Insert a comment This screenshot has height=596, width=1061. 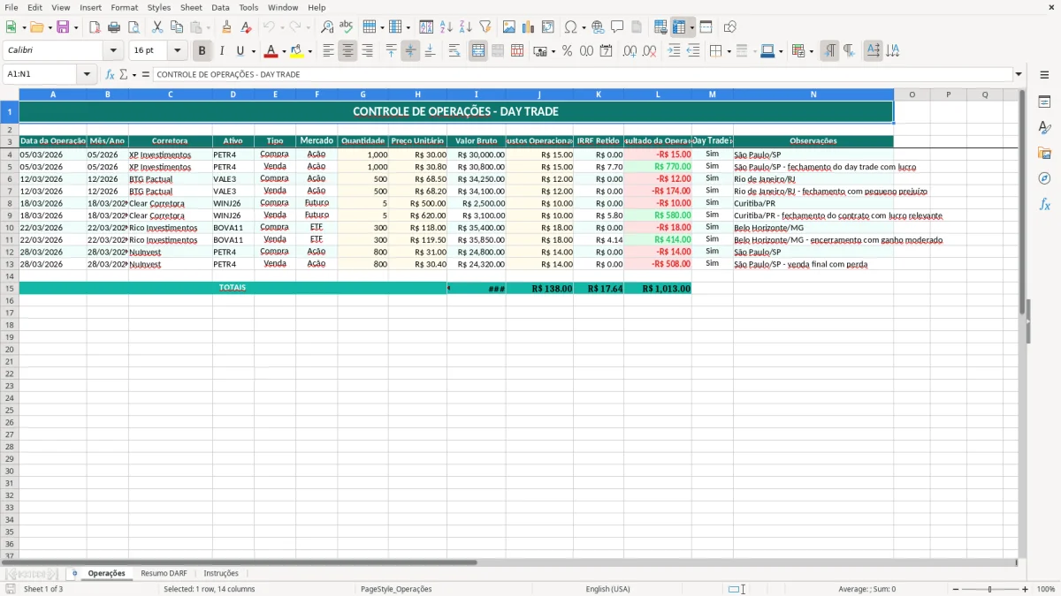[x=617, y=27]
